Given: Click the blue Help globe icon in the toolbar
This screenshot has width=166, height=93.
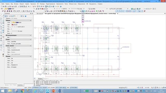Looking at the screenshot, I should click(61, 6).
